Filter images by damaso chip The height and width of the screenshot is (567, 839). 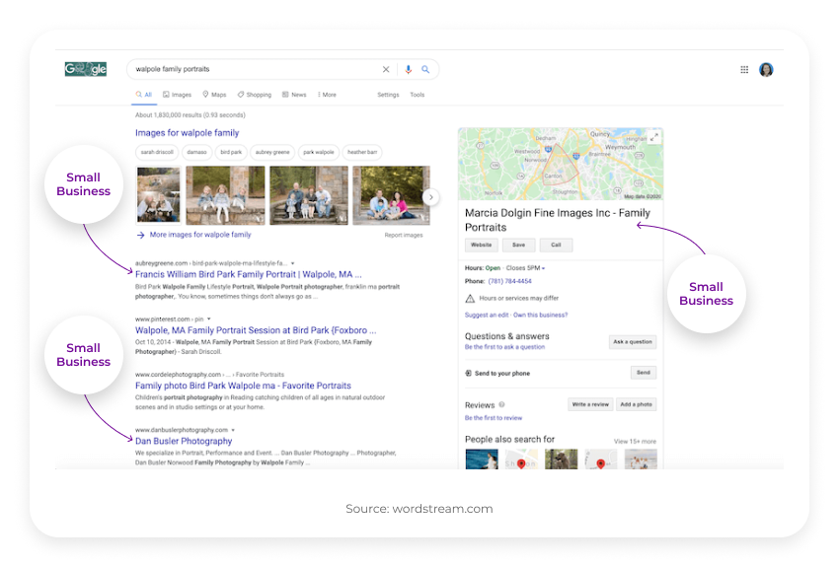(x=196, y=152)
